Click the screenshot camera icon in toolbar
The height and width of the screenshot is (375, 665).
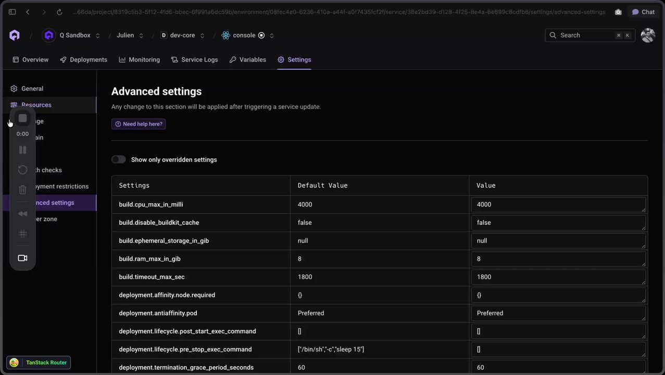tap(618, 12)
